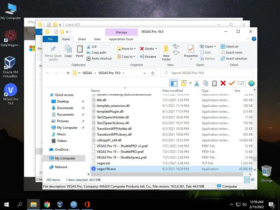Select OneDrive in navigation pane

pos(62,150)
